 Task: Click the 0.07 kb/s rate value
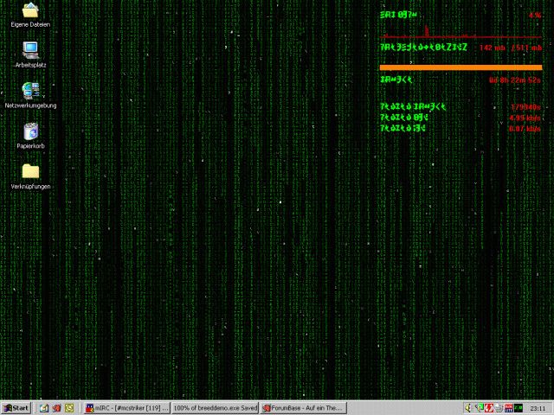(x=525, y=129)
